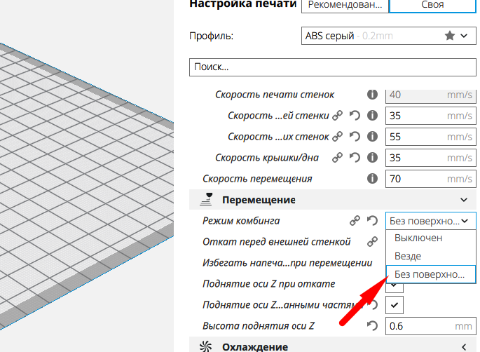Click the revert arrow beside Режим комбинга

[x=372, y=221]
